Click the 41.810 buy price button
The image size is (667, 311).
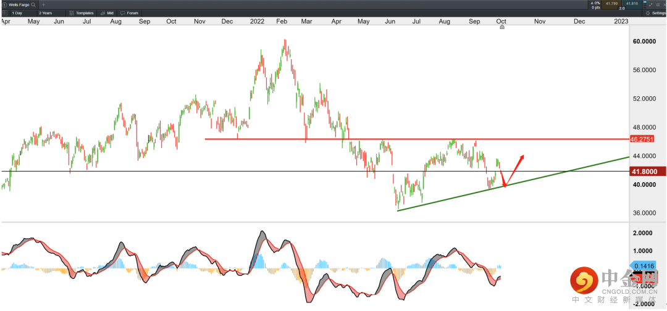(632, 5)
